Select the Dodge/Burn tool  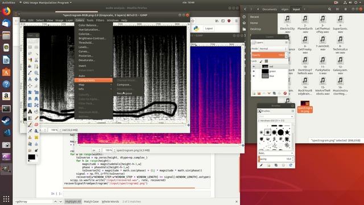tap(36, 150)
